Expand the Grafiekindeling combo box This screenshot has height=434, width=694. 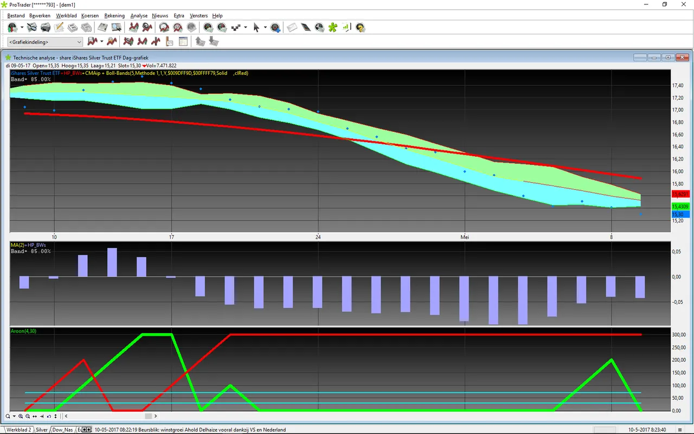45,42
